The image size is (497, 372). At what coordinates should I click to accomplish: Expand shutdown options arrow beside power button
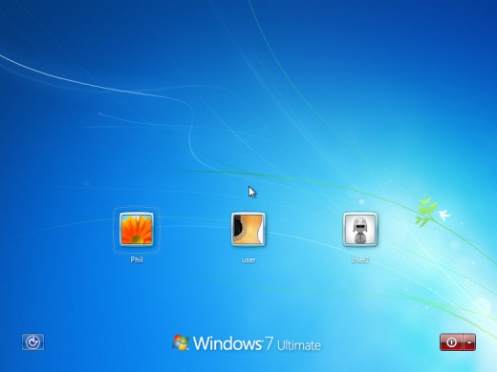469,342
